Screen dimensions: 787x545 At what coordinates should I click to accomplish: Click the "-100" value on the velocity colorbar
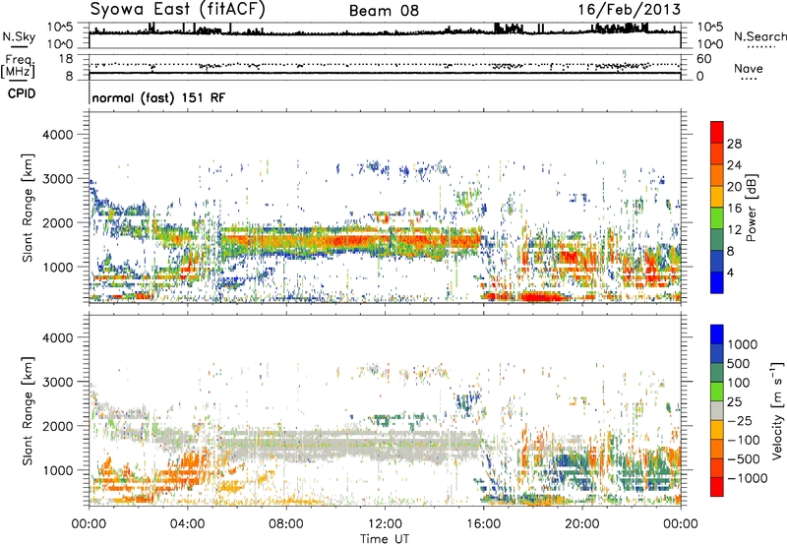tap(743, 440)
